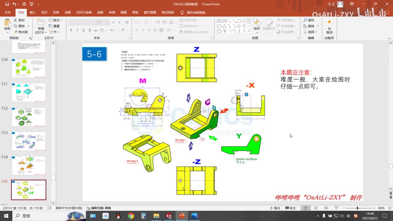This screenshot has width=393, height=221.
Task: Open the Arrange (排列) menu
Action: pos(257,25)
